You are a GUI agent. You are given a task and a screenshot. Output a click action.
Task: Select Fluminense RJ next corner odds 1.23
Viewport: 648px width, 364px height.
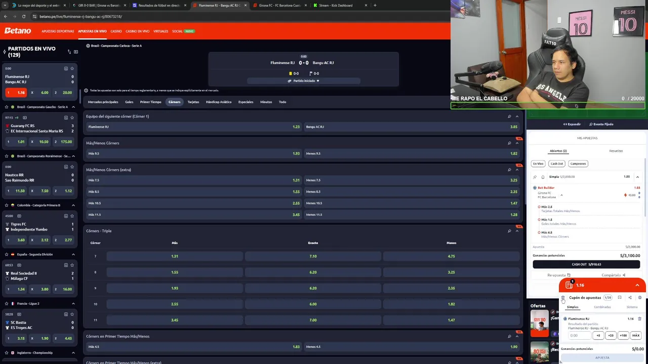point(194,127)
